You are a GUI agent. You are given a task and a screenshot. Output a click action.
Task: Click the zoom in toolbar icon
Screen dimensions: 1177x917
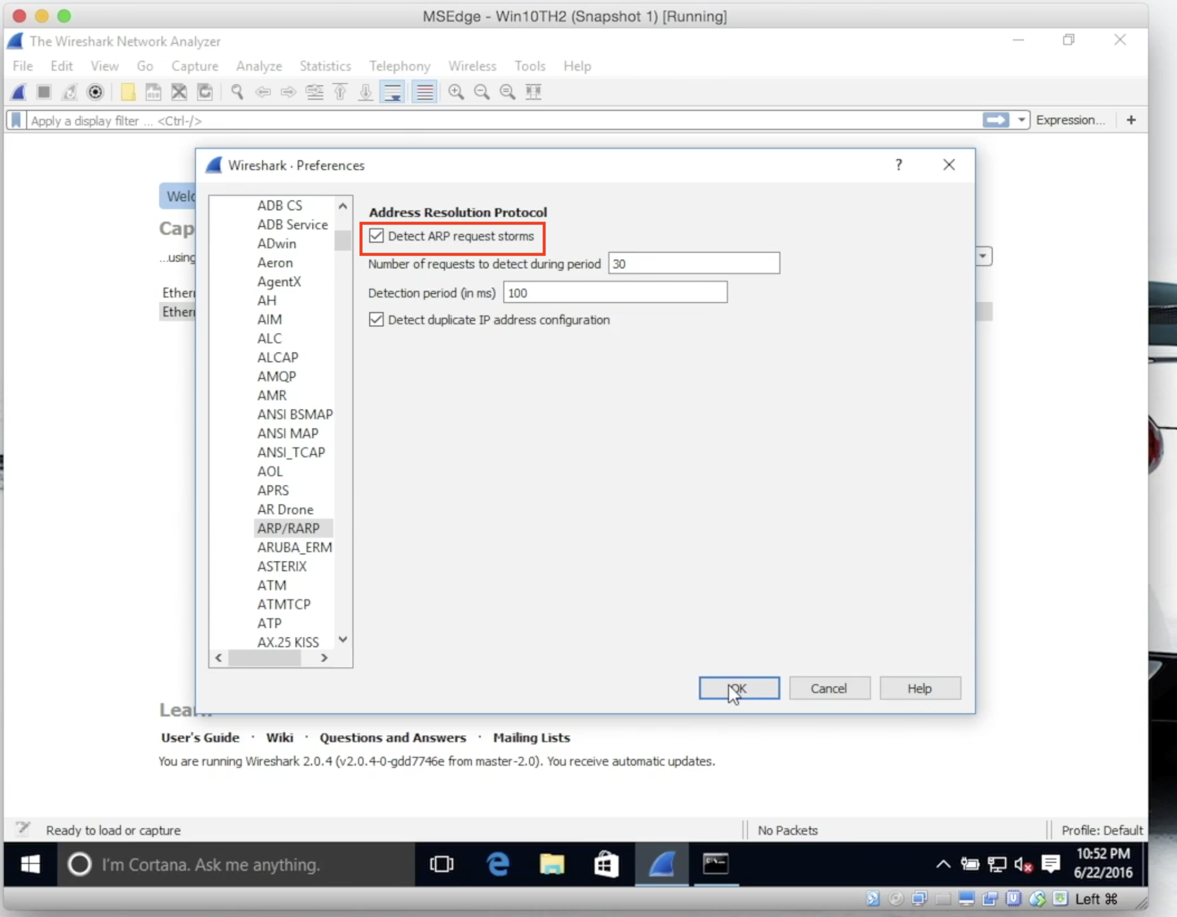click(456, 92)
